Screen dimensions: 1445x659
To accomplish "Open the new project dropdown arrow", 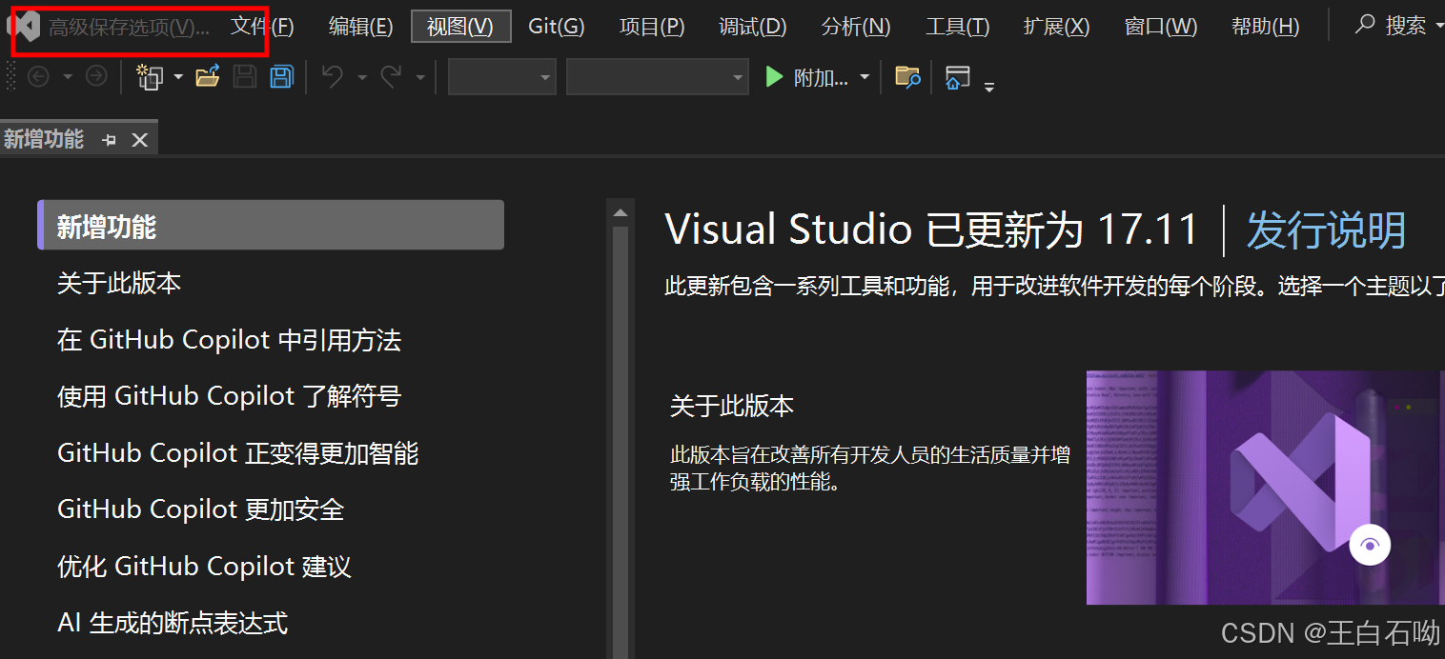I will (178, 77).
